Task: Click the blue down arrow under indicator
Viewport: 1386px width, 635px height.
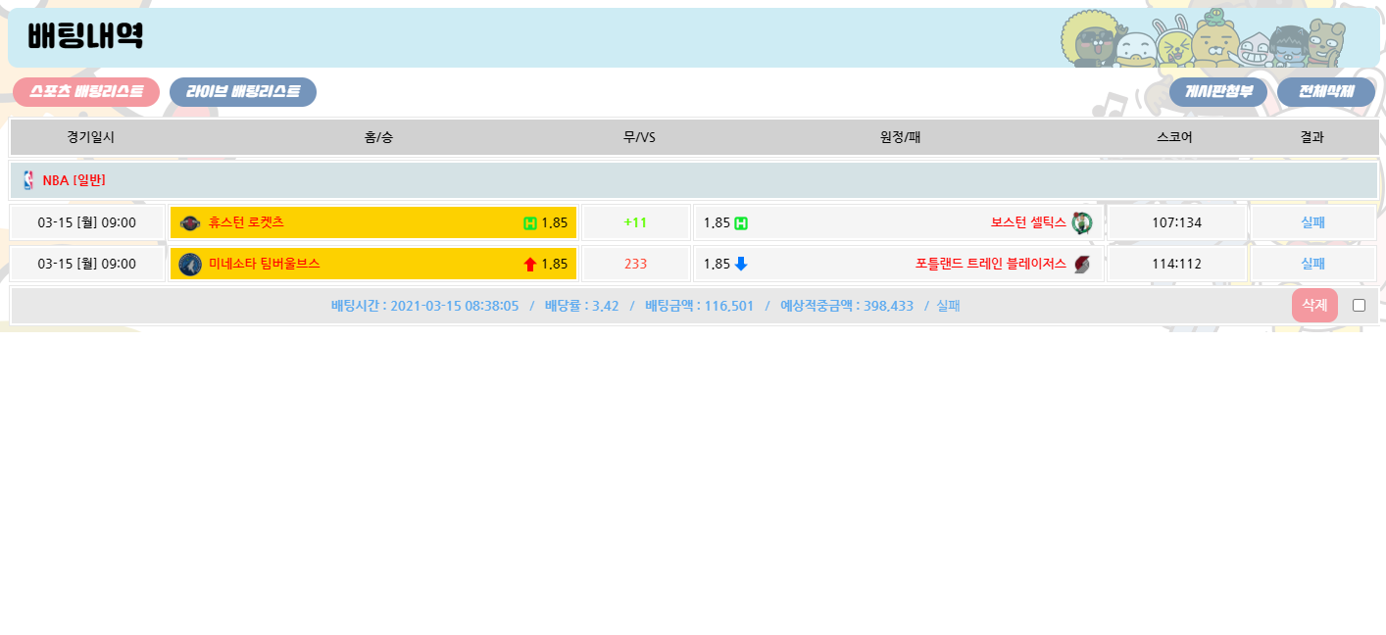Action: click(741, 264)
